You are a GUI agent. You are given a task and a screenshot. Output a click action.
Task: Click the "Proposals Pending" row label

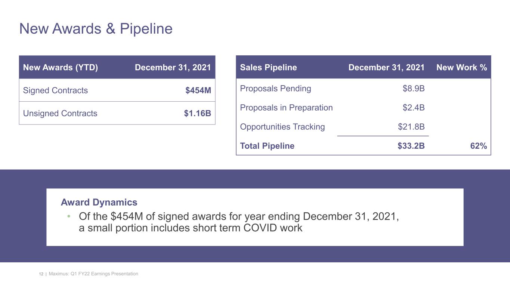(x=275, y=89)
